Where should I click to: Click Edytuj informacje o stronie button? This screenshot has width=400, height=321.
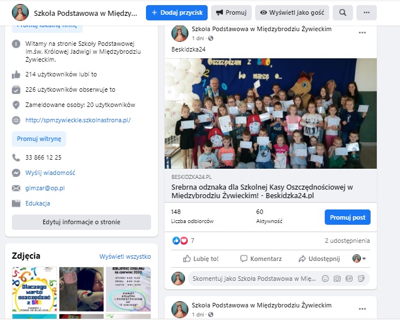point(81,222)
